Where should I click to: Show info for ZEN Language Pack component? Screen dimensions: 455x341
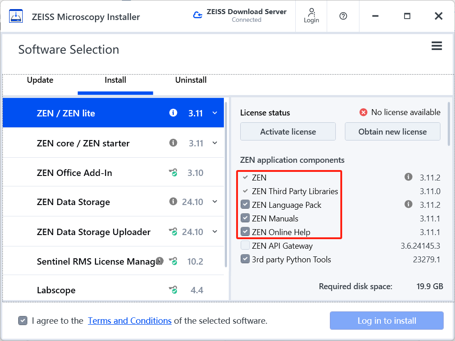pyautogui.click(x=408, y=204)
